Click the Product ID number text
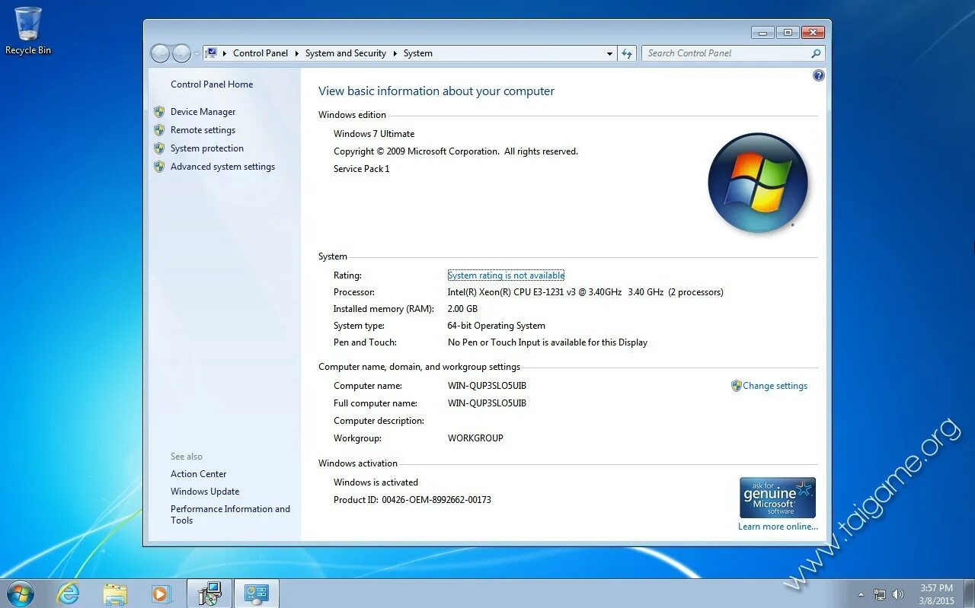 [x=436, y=500]
